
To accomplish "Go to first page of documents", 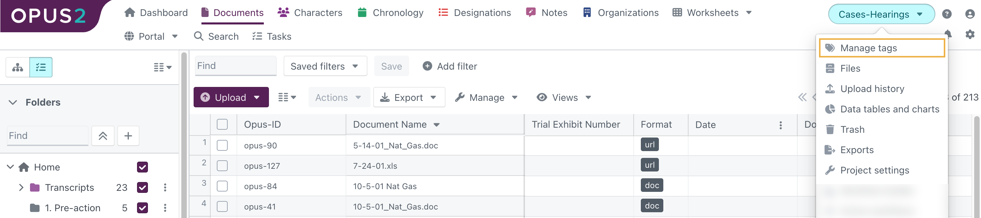I will click(802, 97).
